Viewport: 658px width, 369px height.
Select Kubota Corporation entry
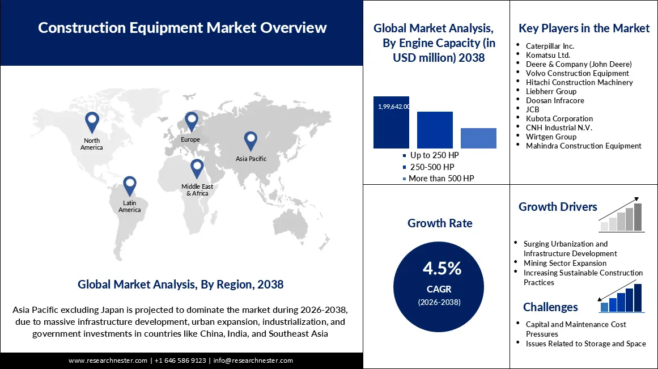pos(559,119)
